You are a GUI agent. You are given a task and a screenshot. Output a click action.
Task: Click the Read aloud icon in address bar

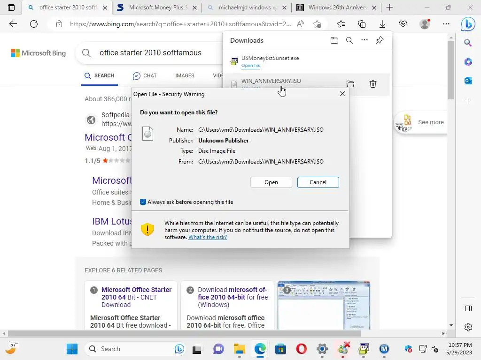(x=300, y=24)
